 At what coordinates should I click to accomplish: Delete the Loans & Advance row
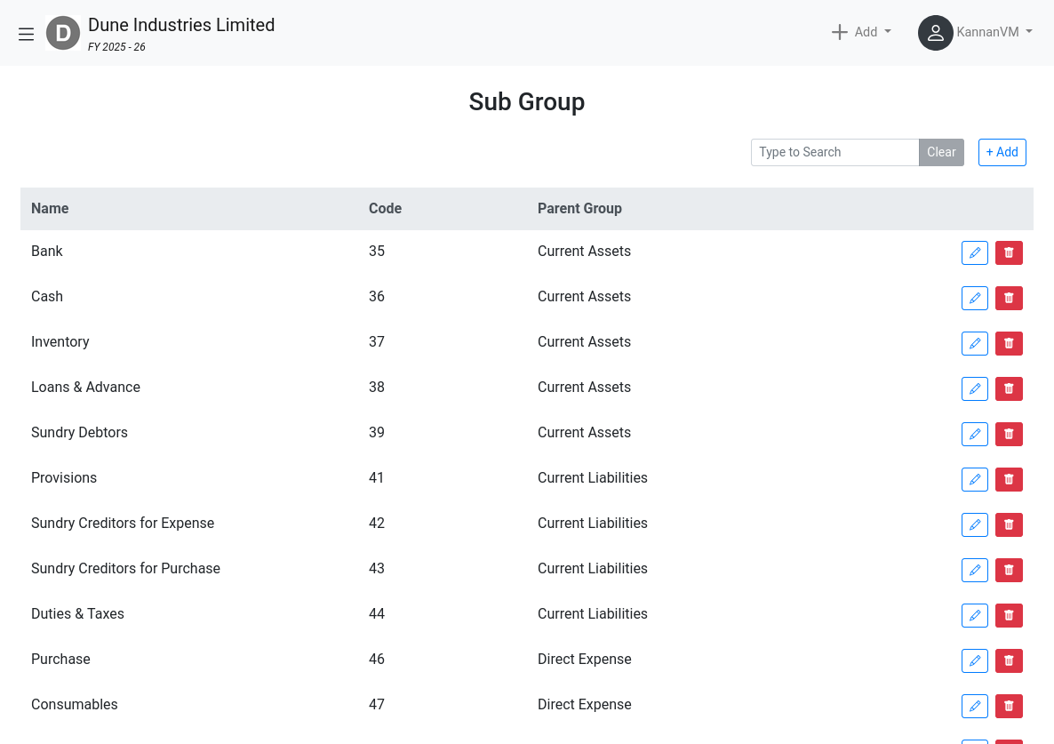point(1009,389)
